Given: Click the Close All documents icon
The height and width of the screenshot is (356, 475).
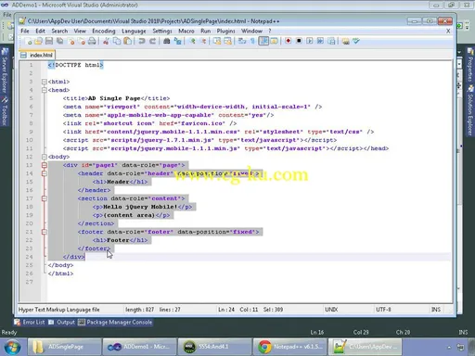Looking at the screenshot, I should coord(82,41).
